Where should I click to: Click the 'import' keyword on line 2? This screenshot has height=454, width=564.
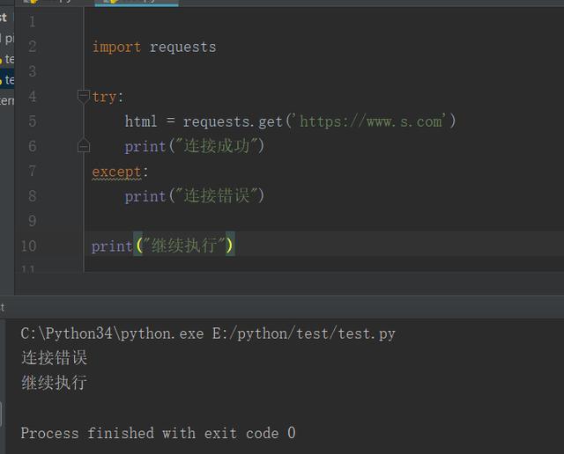pos(116,47)
